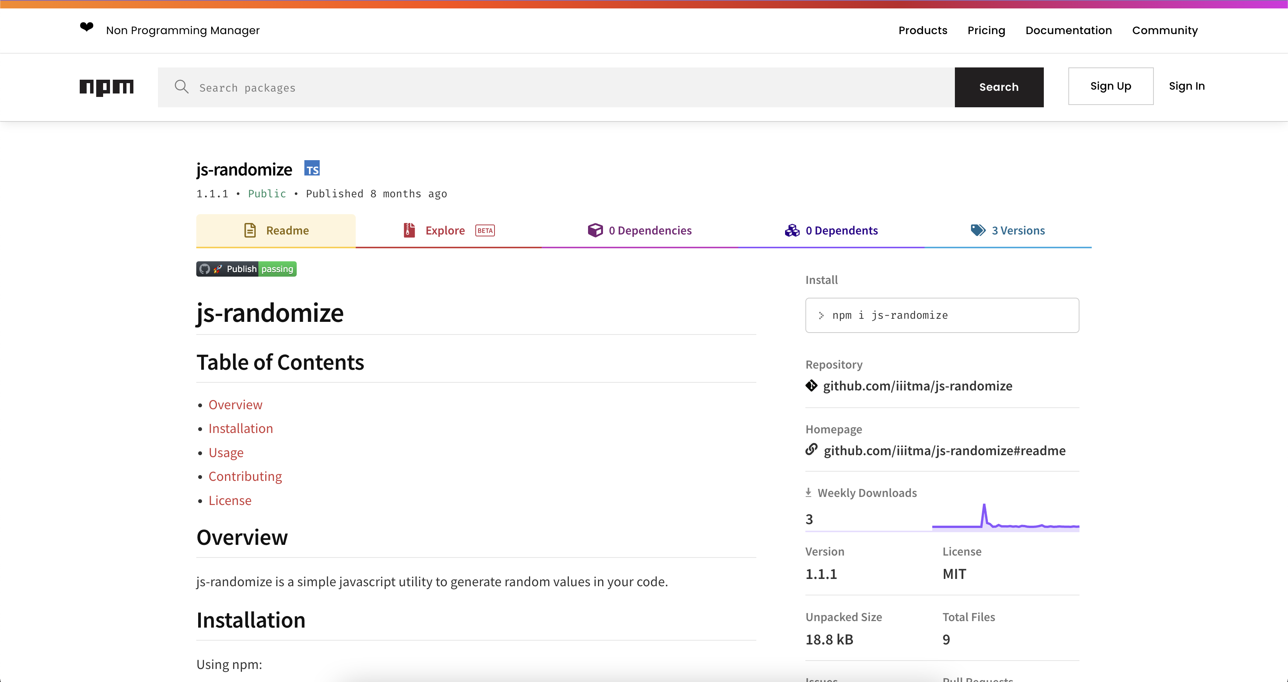Open the Products menu

click(x=923, y=31)
